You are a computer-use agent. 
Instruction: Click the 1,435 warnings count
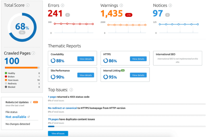click(x=111, y=14)
